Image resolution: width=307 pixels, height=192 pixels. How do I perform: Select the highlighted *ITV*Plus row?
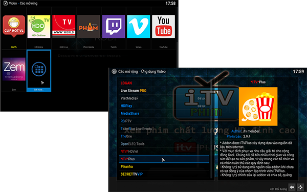coord(164,159)
